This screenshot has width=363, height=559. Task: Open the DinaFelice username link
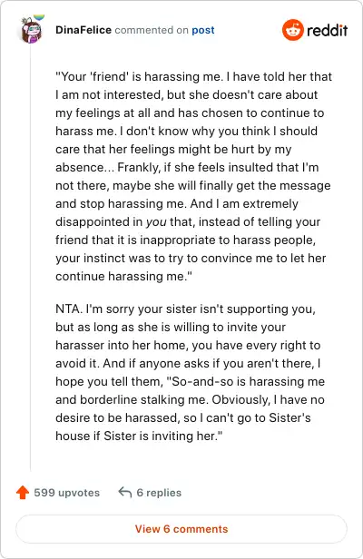[83, 30]
